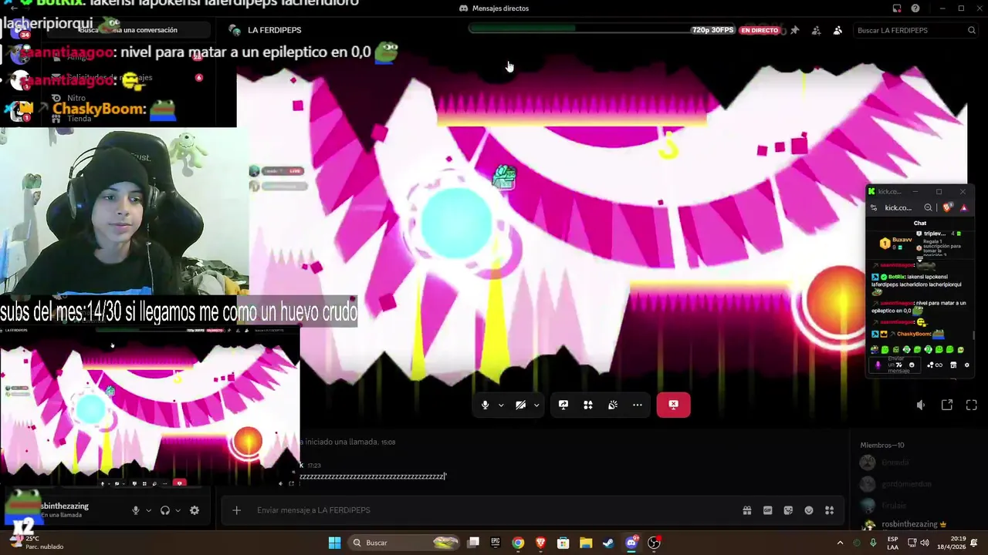Image resolution: width=988 pixels, height=555 pixels.
Task: Pop out the call into a window
Action: [947, 405]
